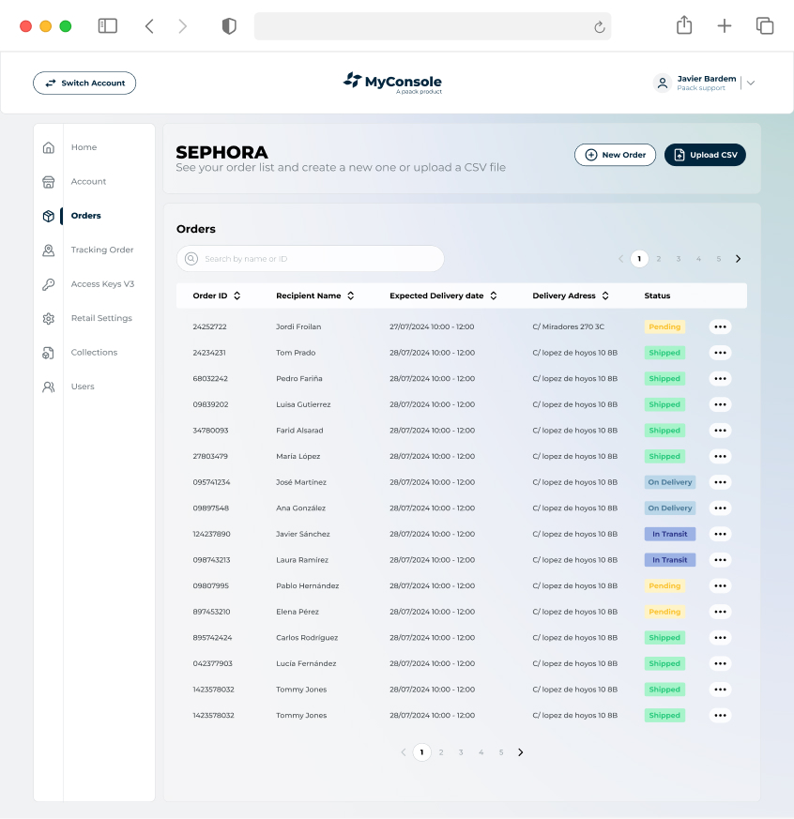794x819 pixels.
Task: Open options menu for Jordi Froilan order
Action: coord(720,327)
